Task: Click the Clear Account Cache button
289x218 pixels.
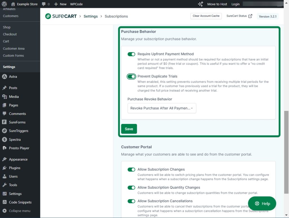Action: pyautogui.click(x=206, y=16)
